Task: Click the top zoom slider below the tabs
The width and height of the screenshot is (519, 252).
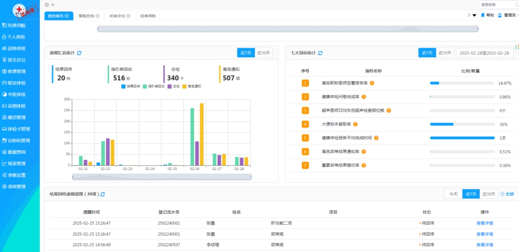Action: click(288, 29)
